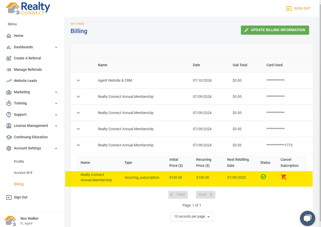Expand the Support menu chevron
Screen dimensions: 321x227
pos(56,115)
